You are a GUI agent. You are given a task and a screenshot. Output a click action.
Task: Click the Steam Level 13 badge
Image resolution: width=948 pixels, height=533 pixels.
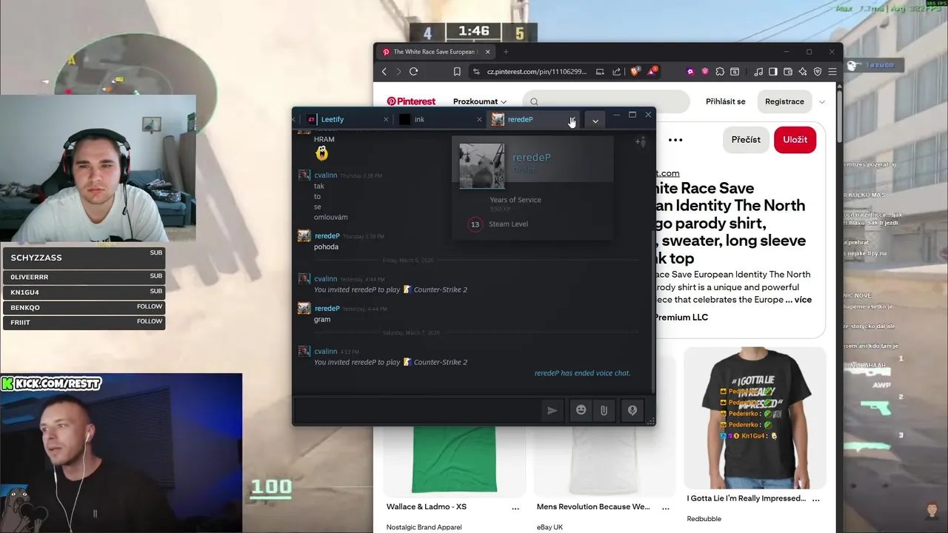(x=475, y=224)
